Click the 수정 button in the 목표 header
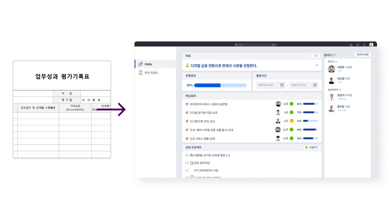This screenshot has height=219, width=390. (x=315, y=56)
